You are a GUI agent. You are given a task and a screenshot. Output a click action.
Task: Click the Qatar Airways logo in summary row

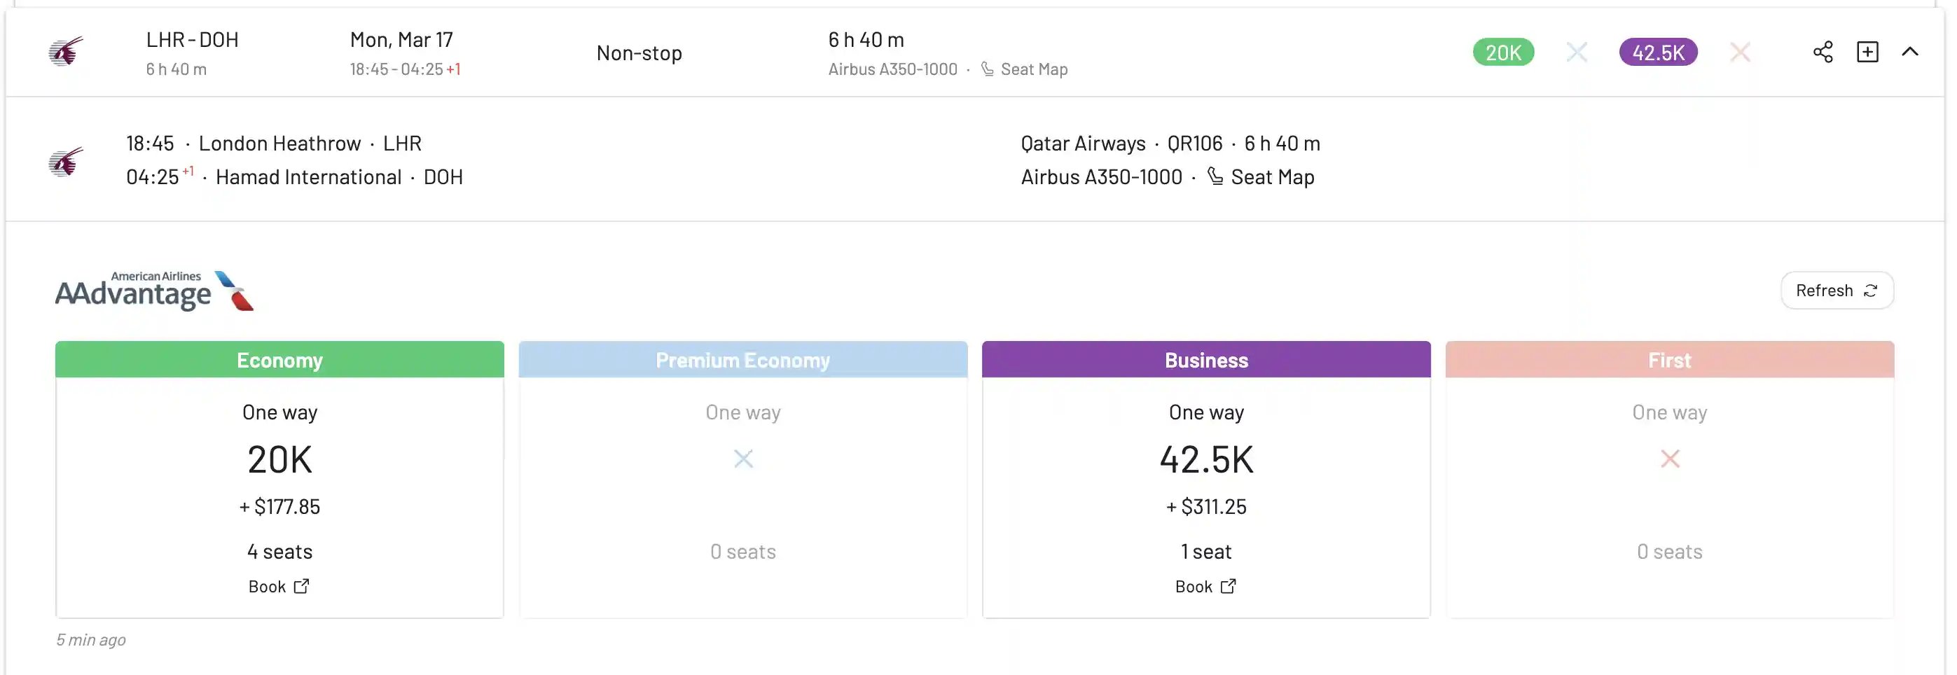point(66,52)
